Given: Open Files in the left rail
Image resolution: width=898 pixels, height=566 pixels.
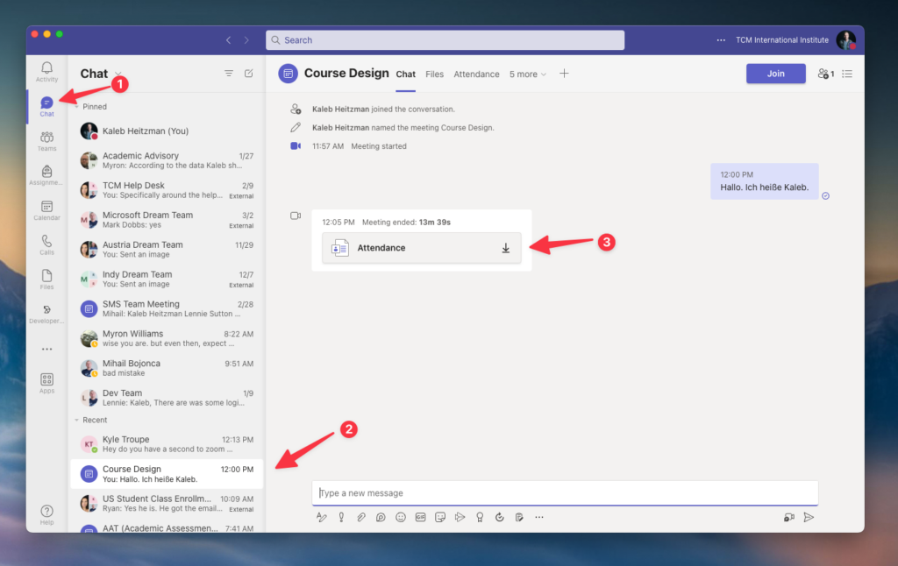Looking at the screenshot, I should coord(47,279).
